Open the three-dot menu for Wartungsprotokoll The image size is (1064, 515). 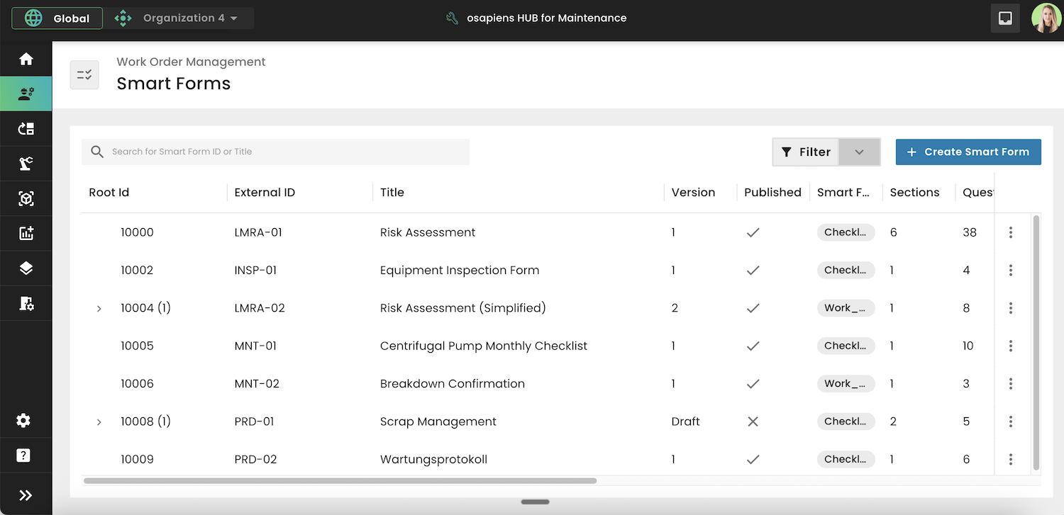1011,459
